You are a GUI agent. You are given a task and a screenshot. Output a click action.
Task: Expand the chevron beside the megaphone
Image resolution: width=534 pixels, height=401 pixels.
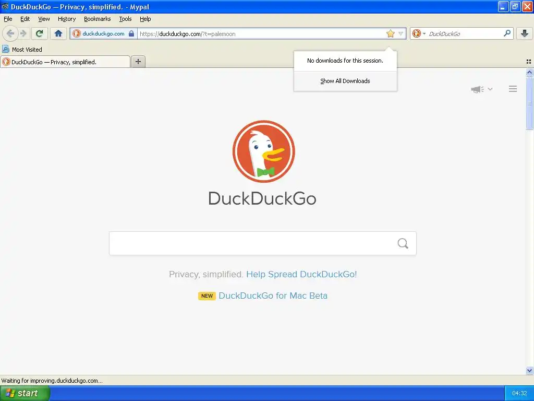[490, 89]
